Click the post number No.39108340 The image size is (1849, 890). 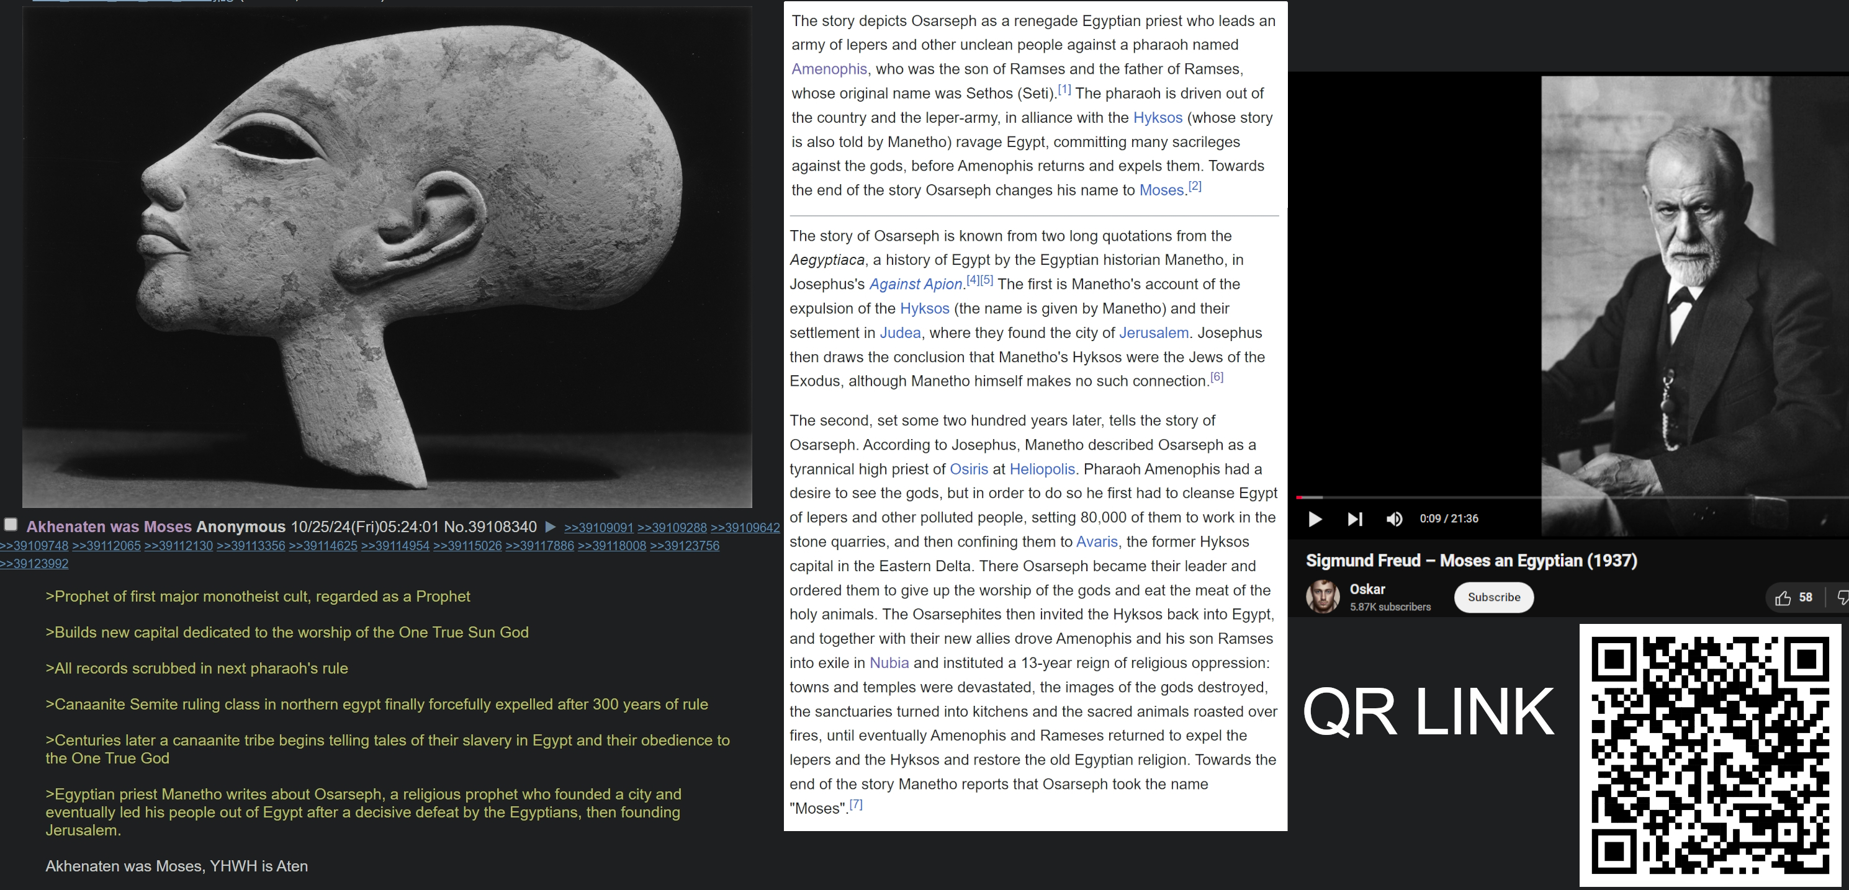pos(490,527)
